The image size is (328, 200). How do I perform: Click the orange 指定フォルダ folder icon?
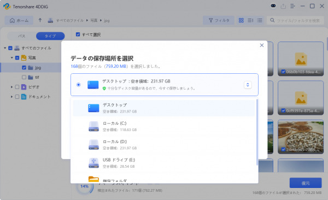(x=93, y=179)
